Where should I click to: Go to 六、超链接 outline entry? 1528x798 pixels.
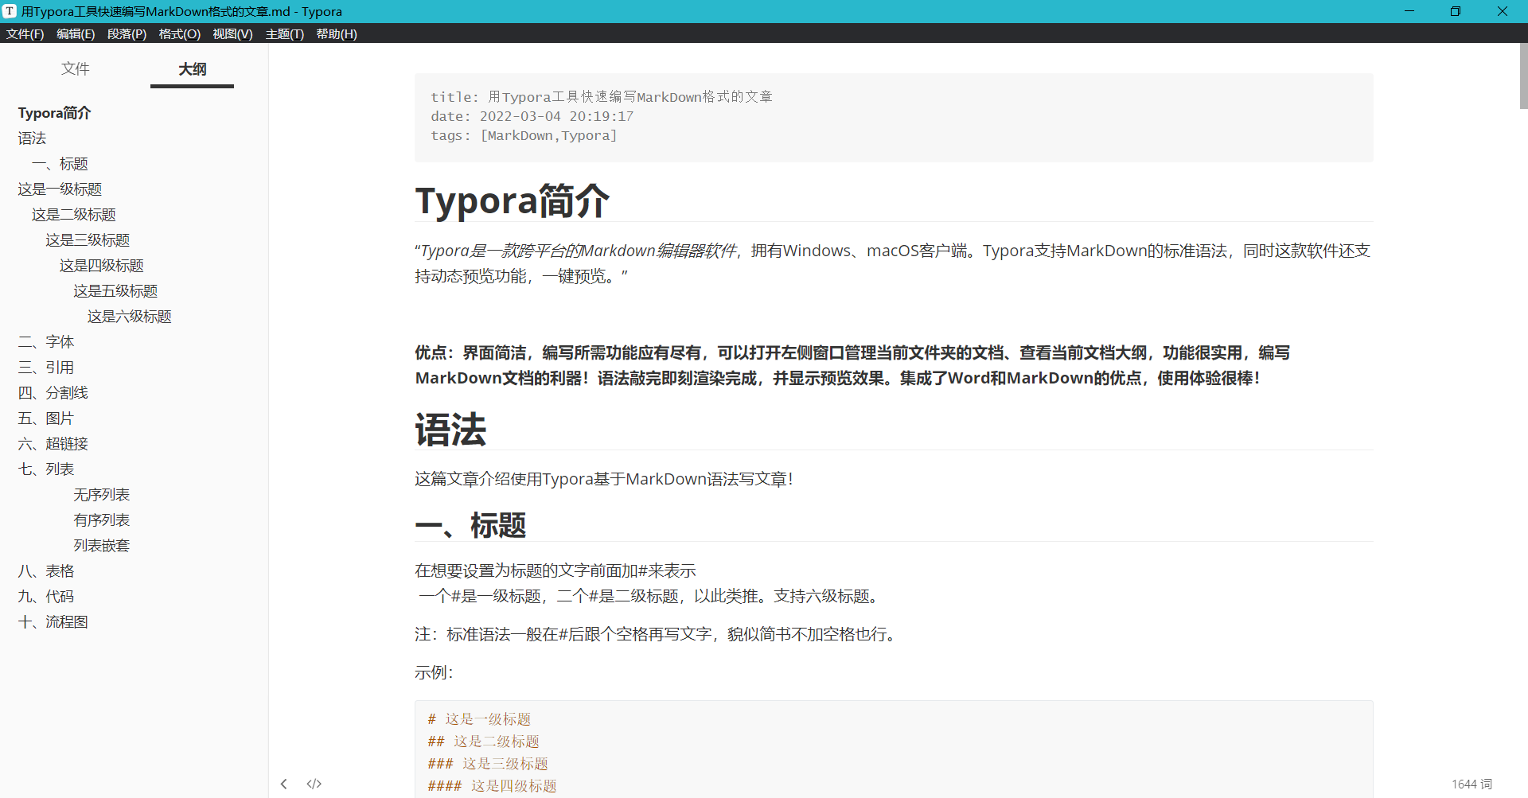tap(53, 444)
